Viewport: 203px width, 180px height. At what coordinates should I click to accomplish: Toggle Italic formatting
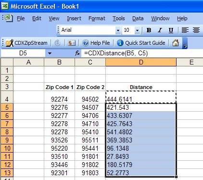point(160,30)
